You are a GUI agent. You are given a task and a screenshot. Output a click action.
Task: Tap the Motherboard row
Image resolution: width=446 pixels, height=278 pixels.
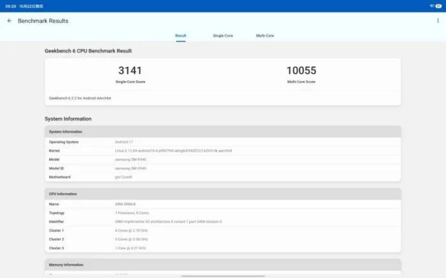click(x=223, y=177)
